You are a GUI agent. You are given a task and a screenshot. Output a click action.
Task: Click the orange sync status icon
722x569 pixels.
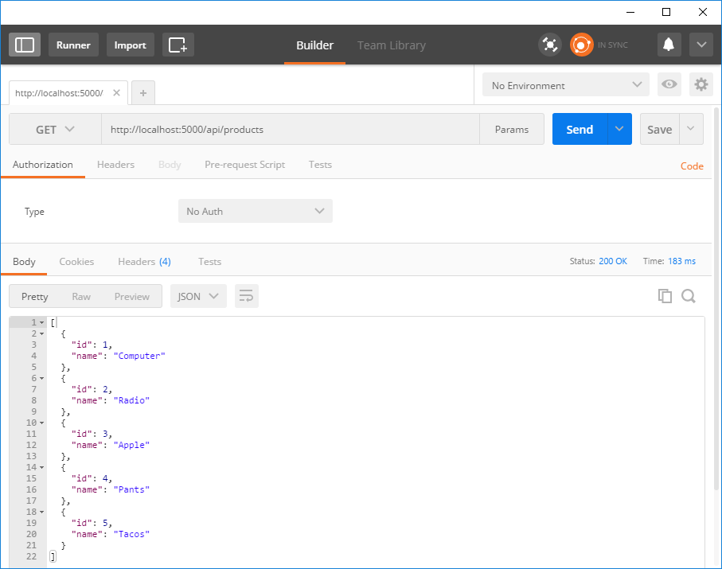pyautogui.click(x=581, y=45)
